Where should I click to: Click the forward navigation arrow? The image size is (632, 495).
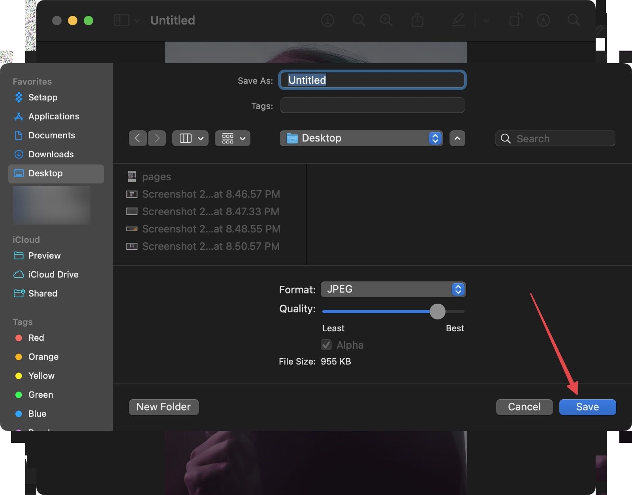coord(157,138)
